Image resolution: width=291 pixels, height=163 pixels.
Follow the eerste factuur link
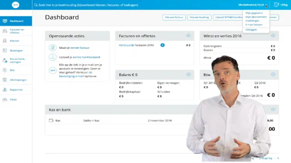click(80, 48)
